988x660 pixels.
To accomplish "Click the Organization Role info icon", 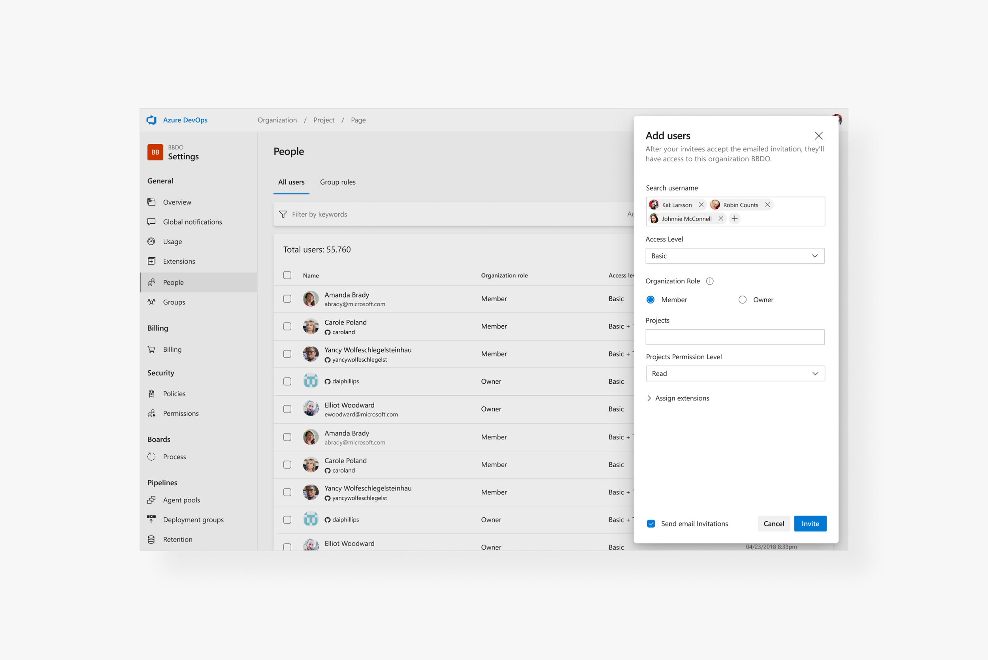I will point(710,281).
